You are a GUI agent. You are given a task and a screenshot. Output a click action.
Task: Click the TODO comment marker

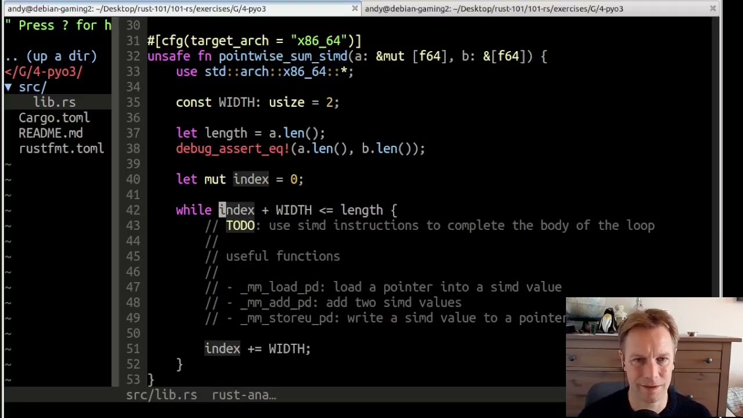pyautogui.click(x=240, y=225)
